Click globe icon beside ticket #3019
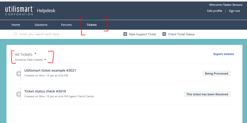This screenshot has width=247, height=123. pos(19,94)
